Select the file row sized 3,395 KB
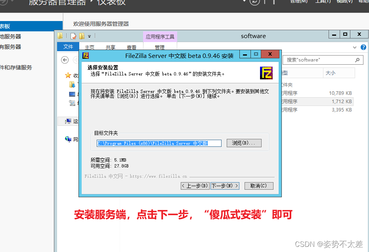This screenshot has width=369, height=252. click(317, 110)
